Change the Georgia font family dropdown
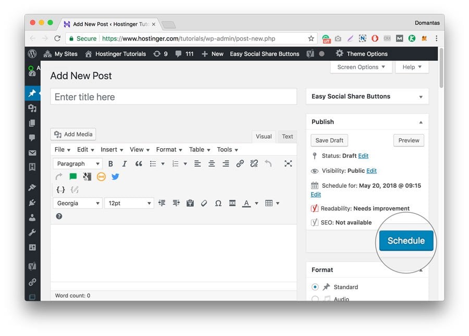The height and width of the screenshot is (336, 469). pos(77,203)
